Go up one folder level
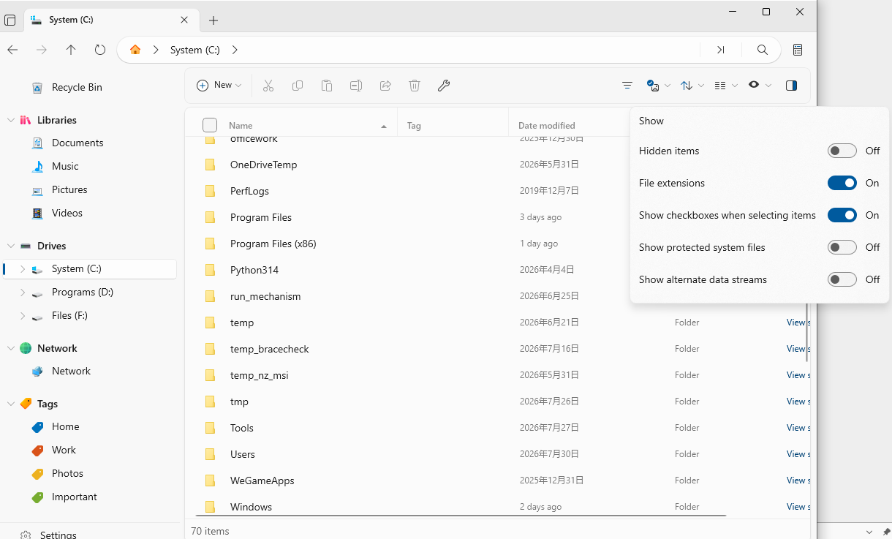892x539 pixels. [x=71, y=50]
